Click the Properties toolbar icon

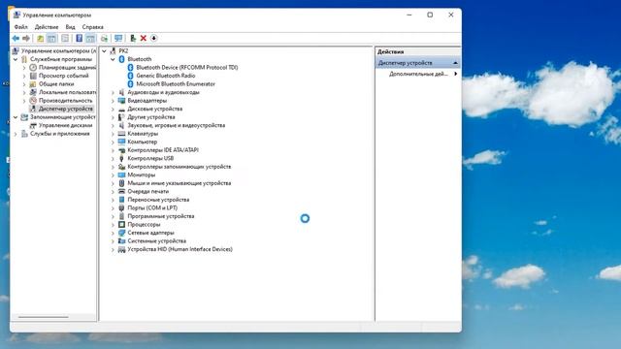coord(65,39)
